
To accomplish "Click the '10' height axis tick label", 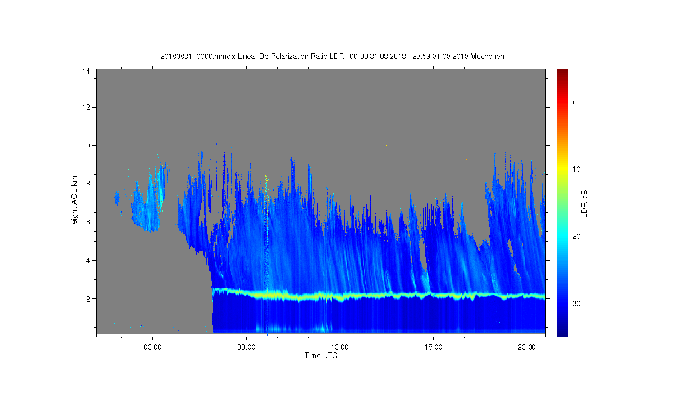I will pyautogui.click(x=86, y=145).
